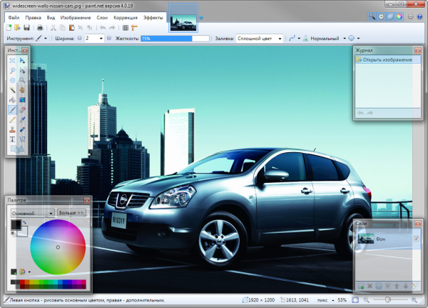Screen dimensions: 428x308
Task: Toggle the History window clock button
Action: pos(381,16)
